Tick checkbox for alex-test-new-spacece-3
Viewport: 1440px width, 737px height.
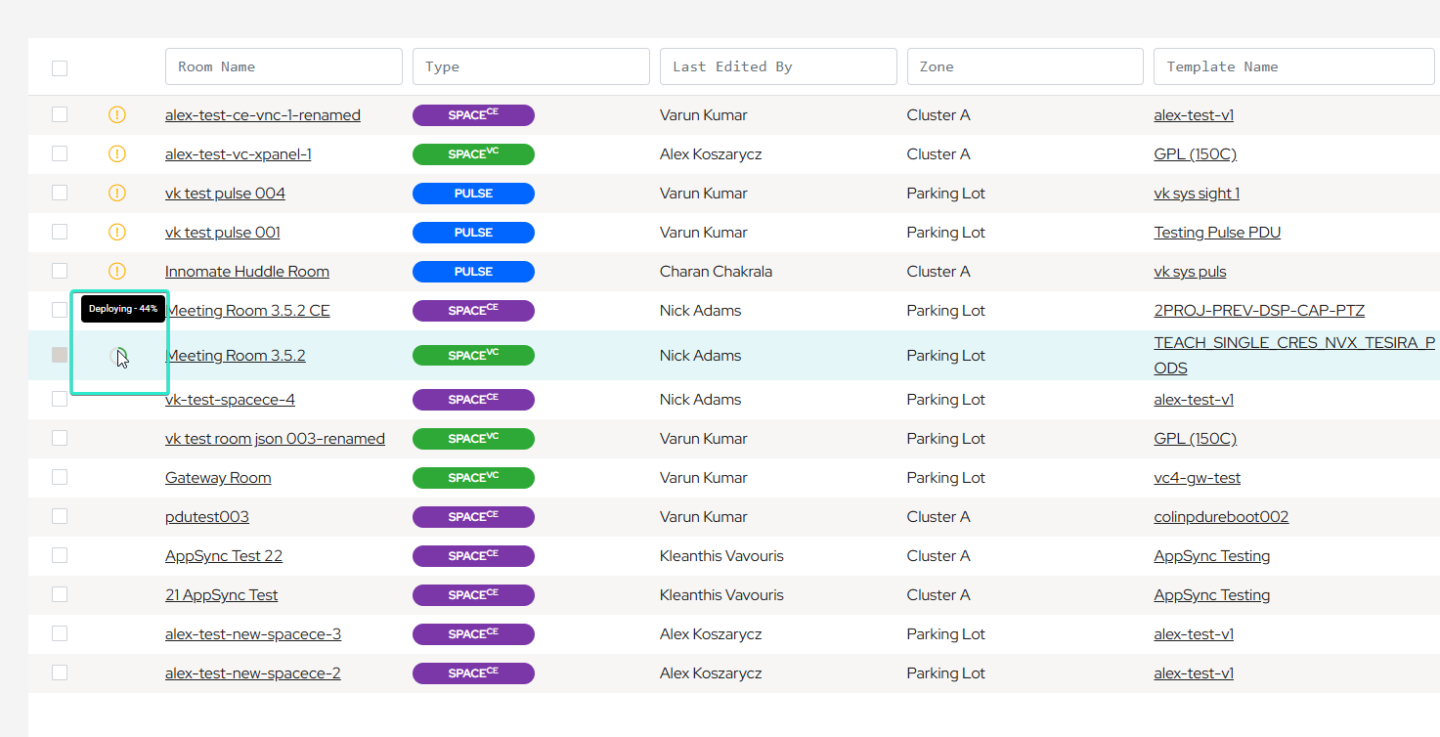(60, 633)
